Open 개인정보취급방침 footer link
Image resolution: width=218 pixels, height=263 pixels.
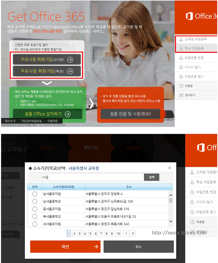[31, 121]
